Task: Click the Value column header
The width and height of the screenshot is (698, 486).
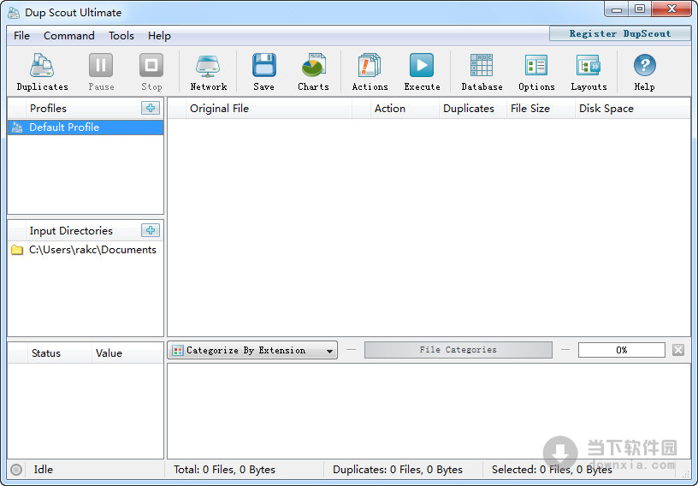Action: (x=127, y=353)
